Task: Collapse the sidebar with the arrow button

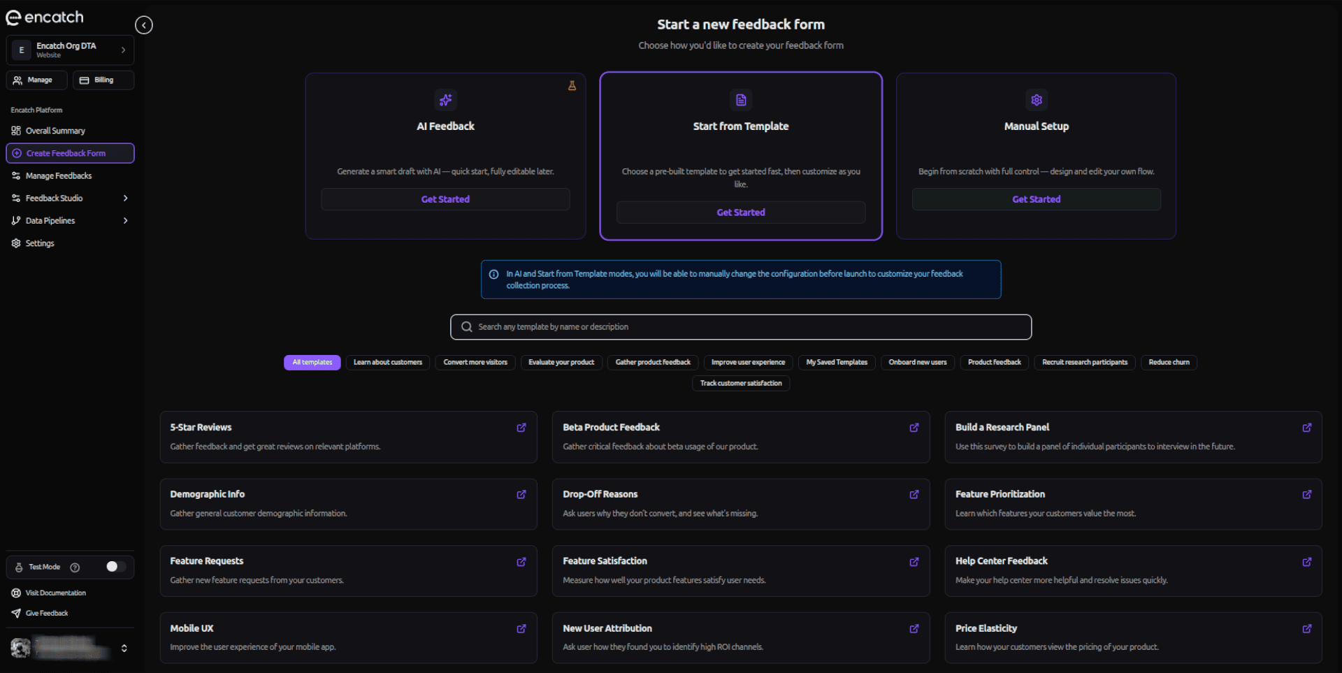Action: tap(144, 24)
